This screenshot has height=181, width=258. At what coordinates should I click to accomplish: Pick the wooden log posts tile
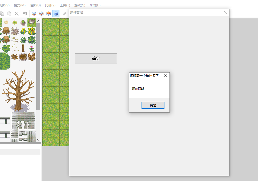point(32,57)
